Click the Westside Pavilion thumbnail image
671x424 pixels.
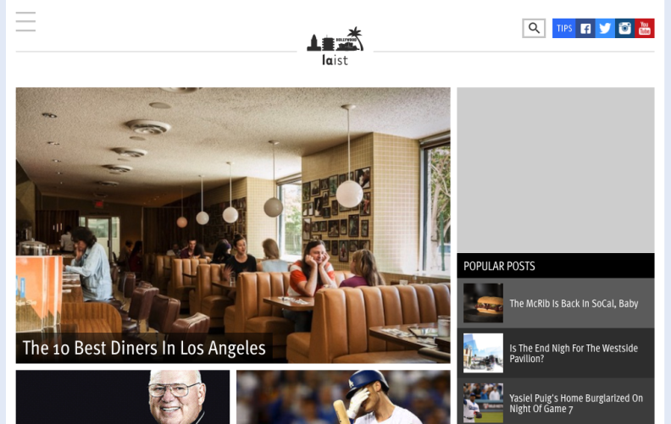(483, 353)
